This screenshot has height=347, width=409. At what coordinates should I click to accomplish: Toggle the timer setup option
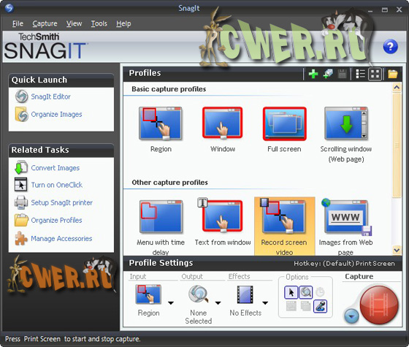point(320,292)
